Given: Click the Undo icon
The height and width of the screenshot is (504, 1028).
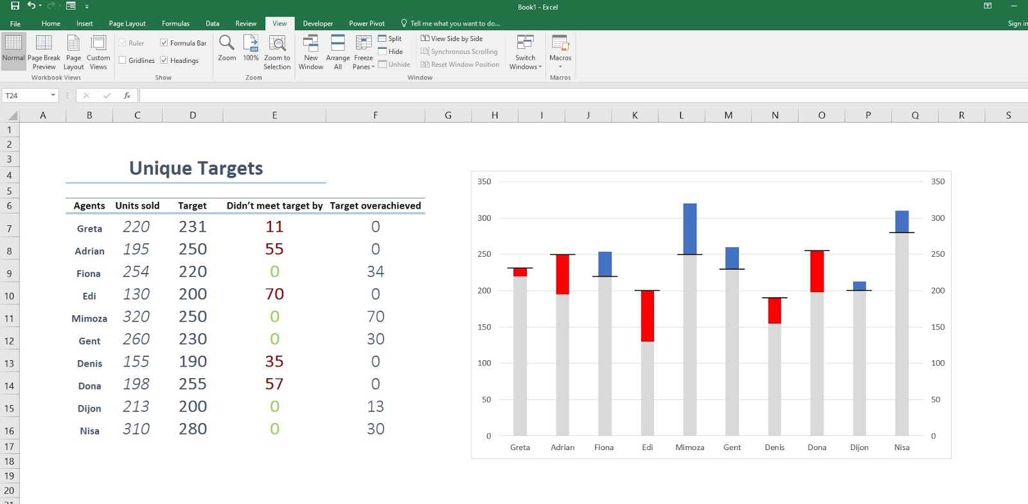Looking at the screenshot, I should click(x=31, y=6).
